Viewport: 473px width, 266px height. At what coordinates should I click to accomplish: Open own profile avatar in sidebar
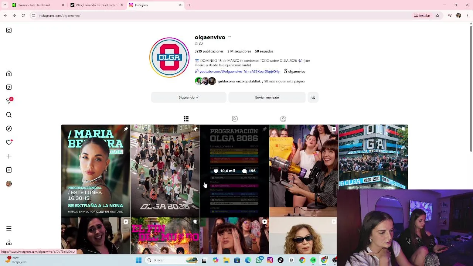(x=9, y=184)
